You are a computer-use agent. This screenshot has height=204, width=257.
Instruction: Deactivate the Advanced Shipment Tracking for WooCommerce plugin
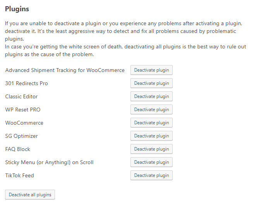(x=151, y=70)
